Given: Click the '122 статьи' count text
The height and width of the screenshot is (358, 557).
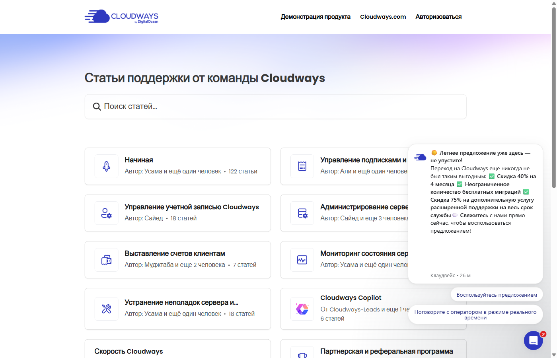Looking at the screenshot, I should pyautogui.click(x=243, y=171).
